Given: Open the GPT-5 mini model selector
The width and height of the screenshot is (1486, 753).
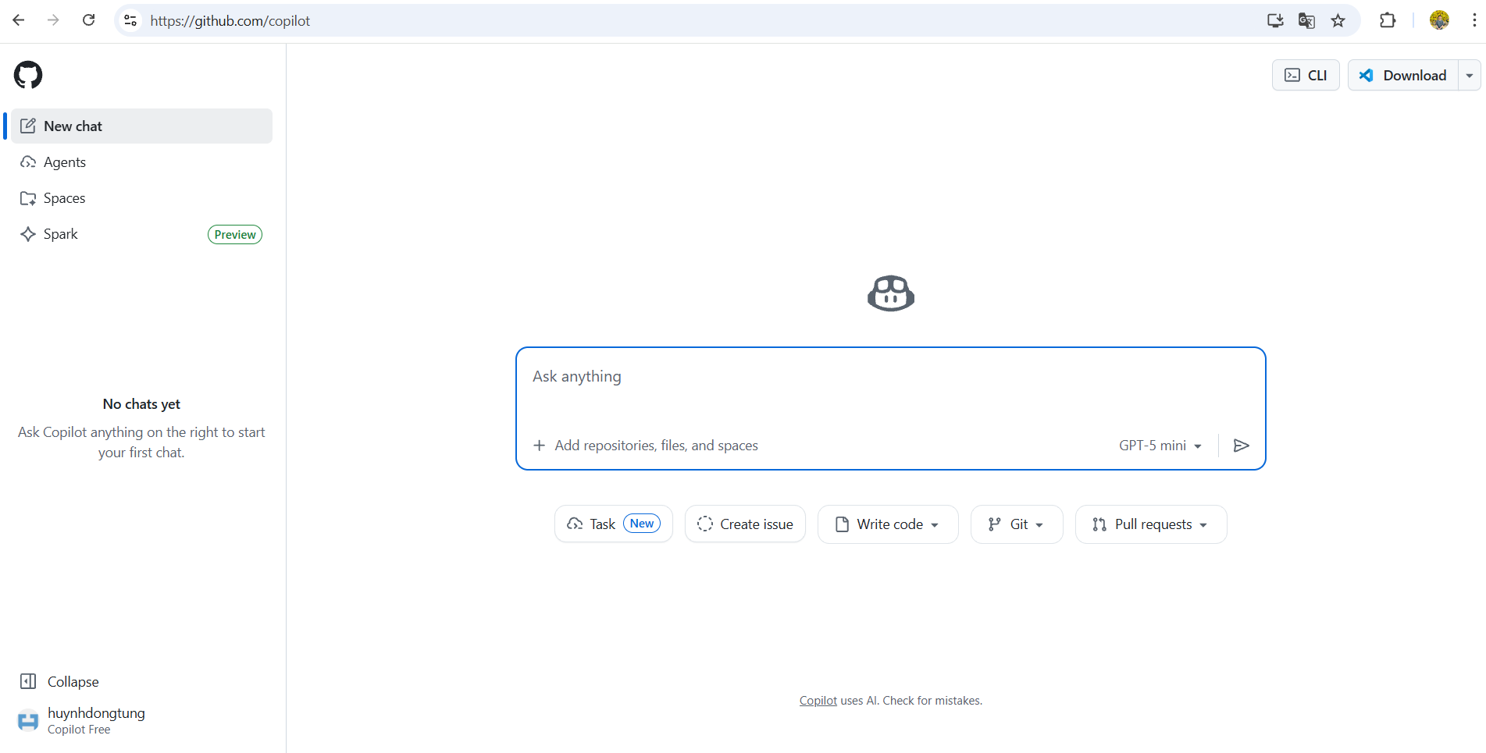Looking at the screenshot, I should (1160, 445).
